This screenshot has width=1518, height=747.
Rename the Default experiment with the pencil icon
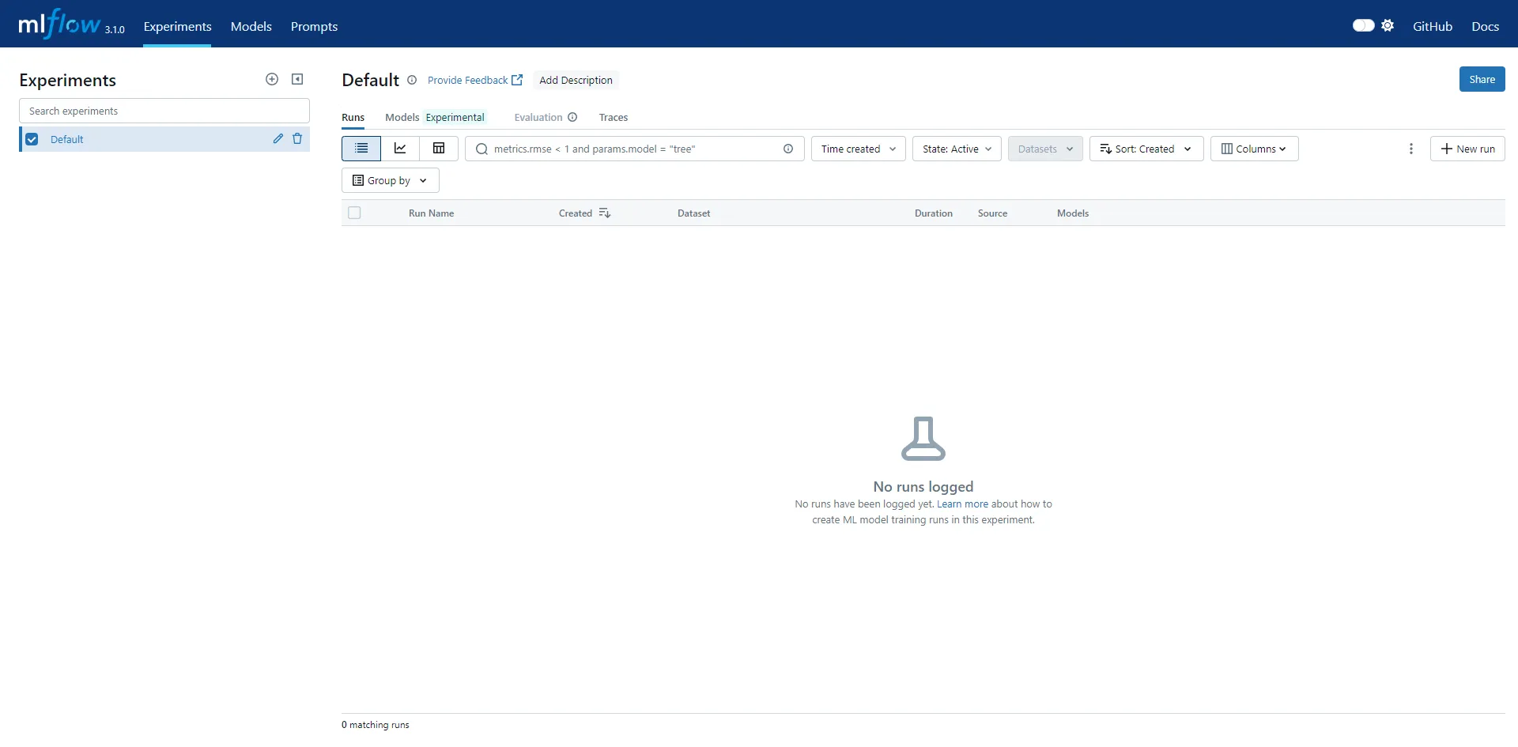[278, 138]
